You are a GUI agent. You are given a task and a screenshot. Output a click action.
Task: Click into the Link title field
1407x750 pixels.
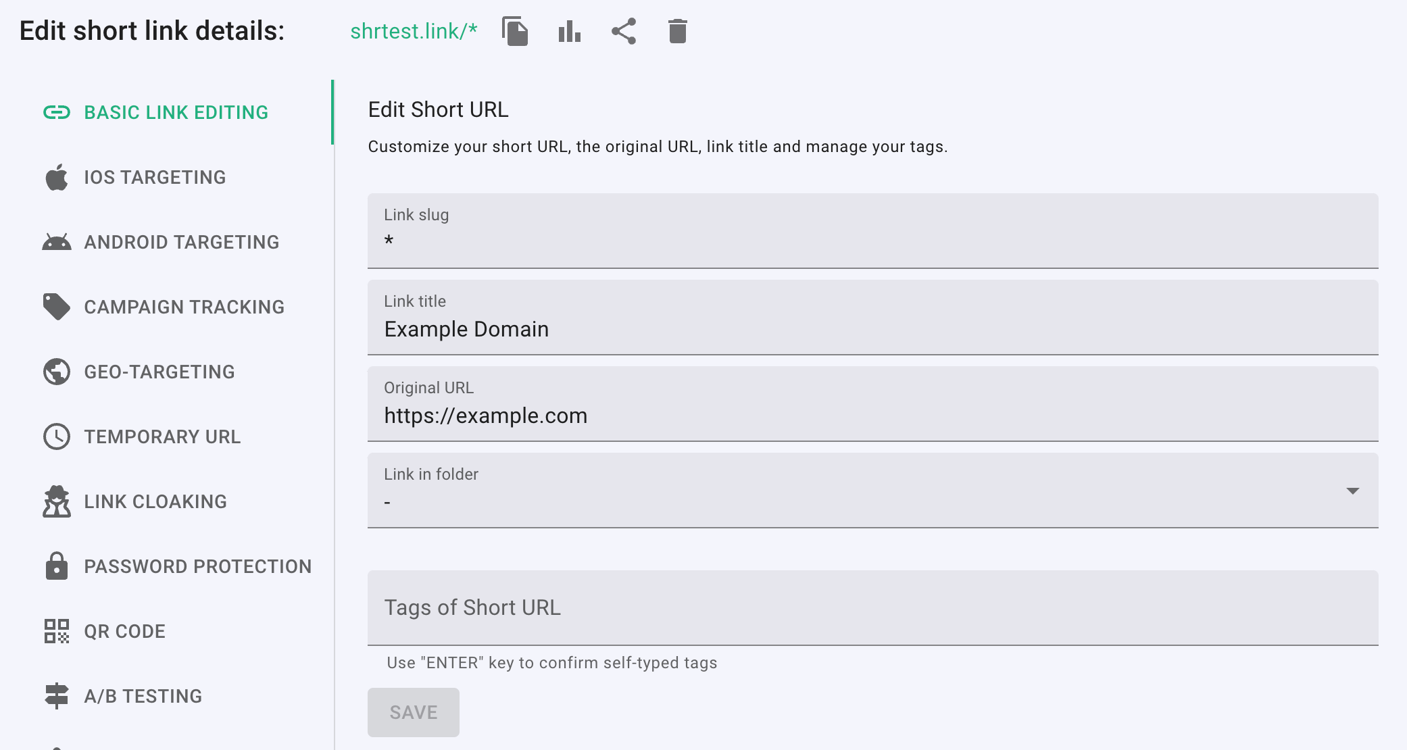point(873,318)
